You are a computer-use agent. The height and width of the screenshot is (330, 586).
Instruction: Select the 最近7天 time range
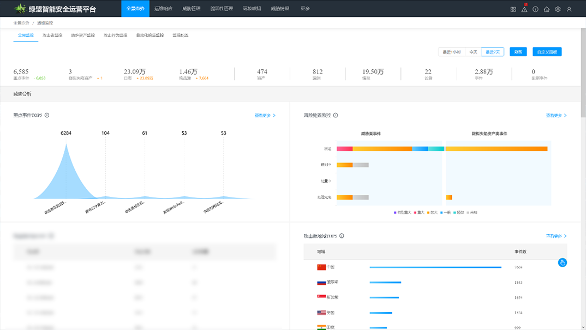[x=493, y=52]
